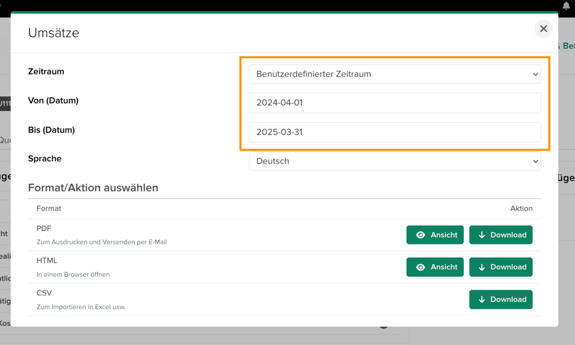Click 'Zum Ausdrucken und Versenden per E-Mail' text
575x345 pixels.
click(101, 242)
